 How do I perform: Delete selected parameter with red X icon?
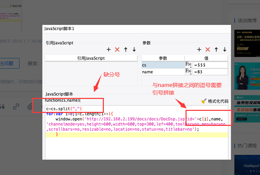point(208,49)
